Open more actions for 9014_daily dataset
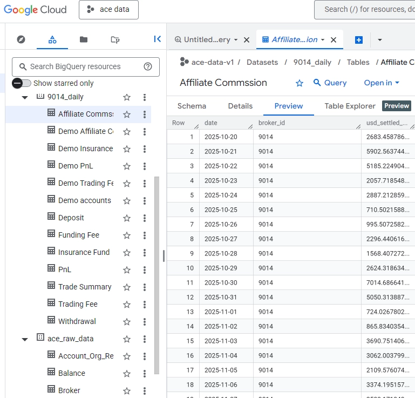Viewport: 415px width, 398px height. [x=145, y=97]
